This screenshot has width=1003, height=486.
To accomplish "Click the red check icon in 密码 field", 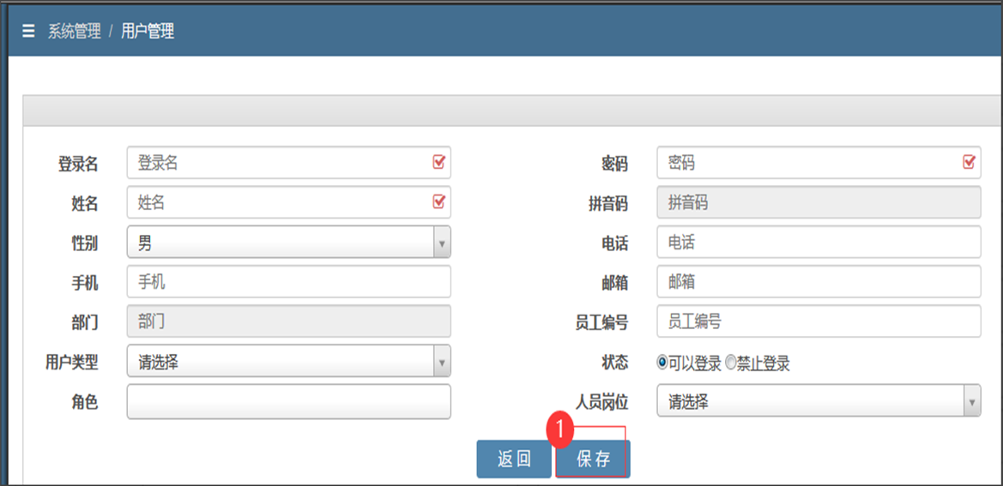I will click(969, 162).
